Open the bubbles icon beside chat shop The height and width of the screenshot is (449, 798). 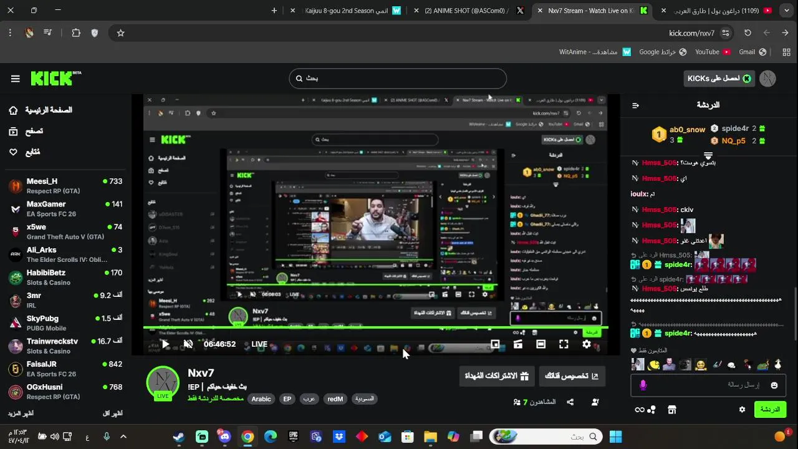point(651,410)
